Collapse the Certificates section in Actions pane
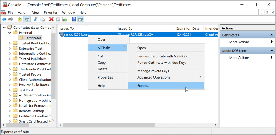Image resolution: width=276 pixels, height=135 pixels. [x=272, y=35]
